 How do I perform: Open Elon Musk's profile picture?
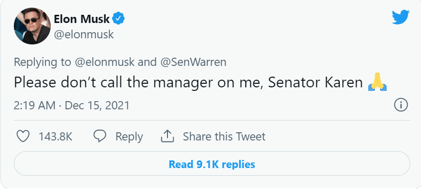click(32, 26)
